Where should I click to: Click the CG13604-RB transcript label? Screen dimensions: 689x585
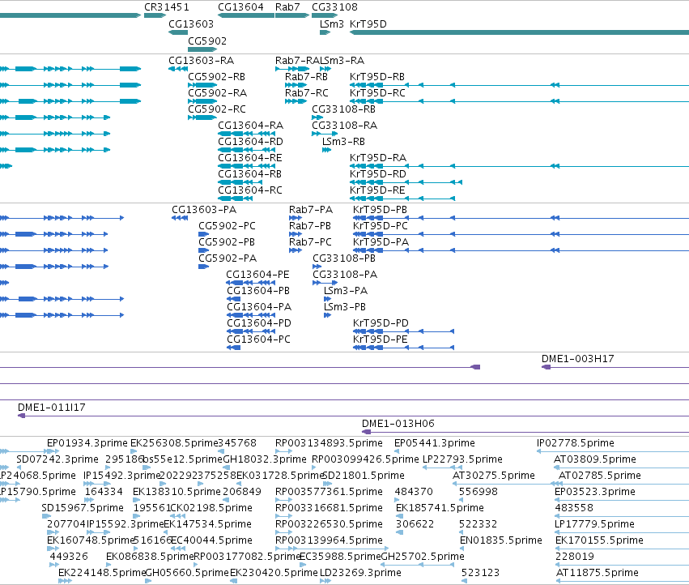(249, 174)
